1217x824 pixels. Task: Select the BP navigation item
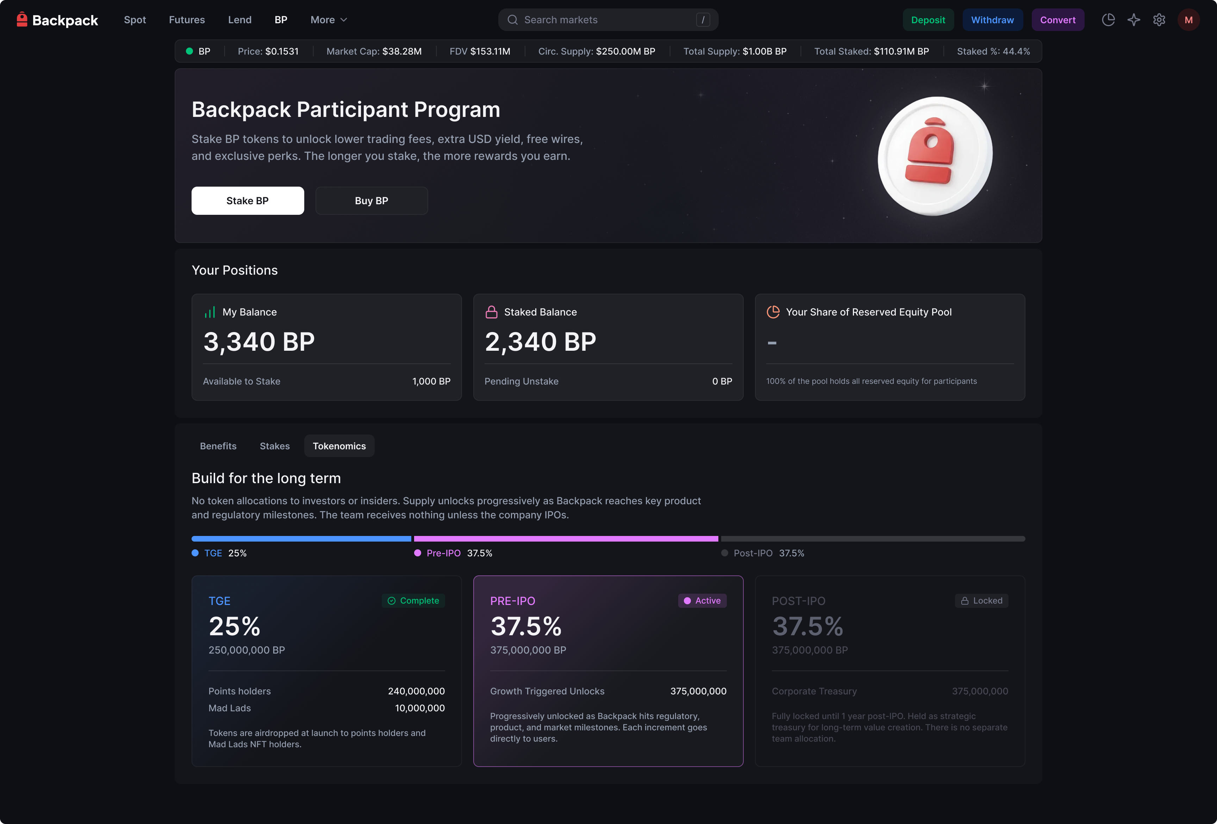[x=281, y=20]
